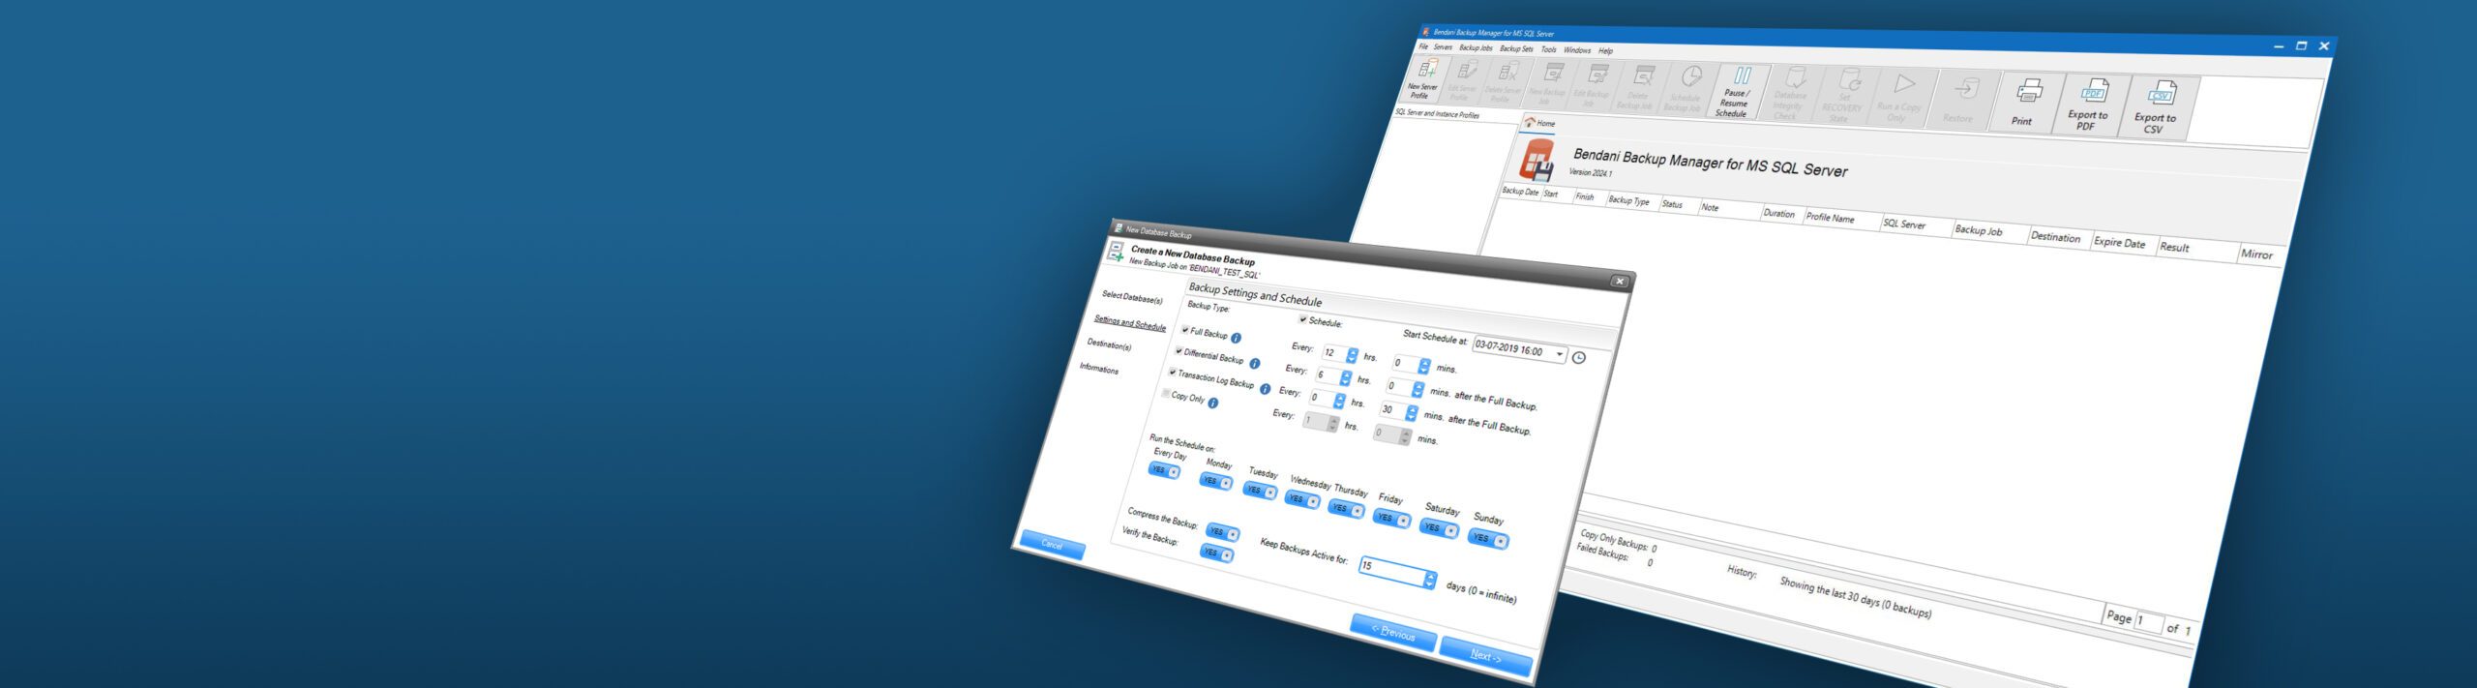Open the Servers menu
The image size is (2477, 688).
tap(1443, 47)
